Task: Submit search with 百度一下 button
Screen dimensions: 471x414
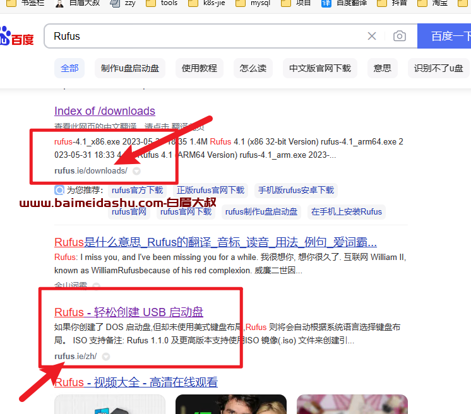Action: (446, 37)
